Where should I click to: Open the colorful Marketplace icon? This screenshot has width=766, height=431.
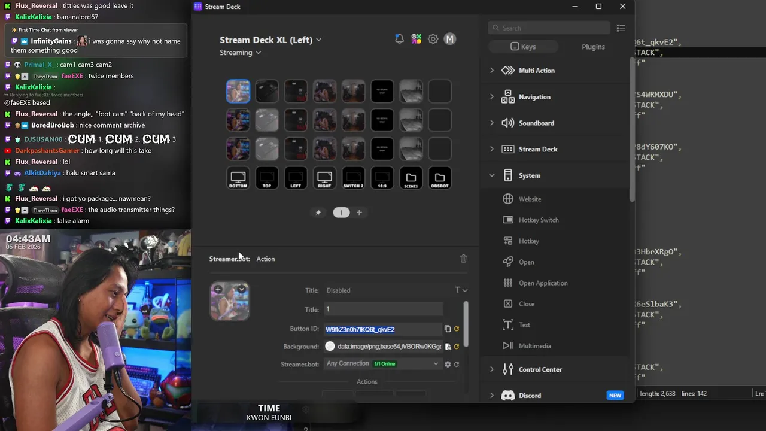(x=416, y=39)
